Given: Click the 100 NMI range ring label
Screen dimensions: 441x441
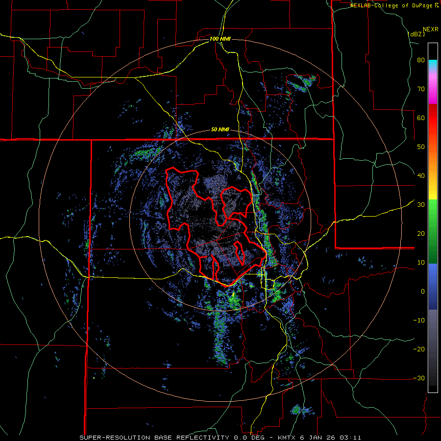Looking at the screenshot, I should (220, 39).
